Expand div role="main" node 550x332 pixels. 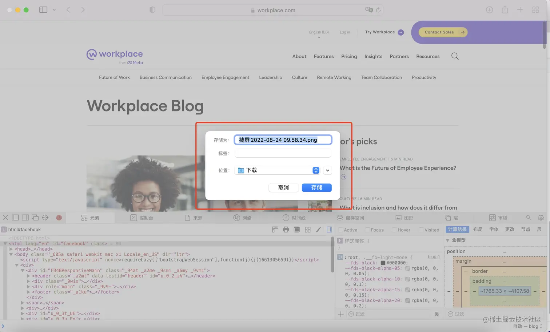coord(28,287)
